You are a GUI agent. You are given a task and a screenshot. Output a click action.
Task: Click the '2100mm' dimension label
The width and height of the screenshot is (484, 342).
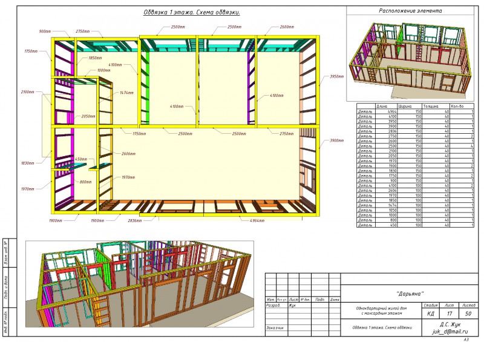(x=27, y=92)
